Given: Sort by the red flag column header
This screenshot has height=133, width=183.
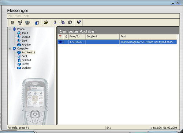Looking at the screenshot, I should pyautogui.click(x=60, y=37).
